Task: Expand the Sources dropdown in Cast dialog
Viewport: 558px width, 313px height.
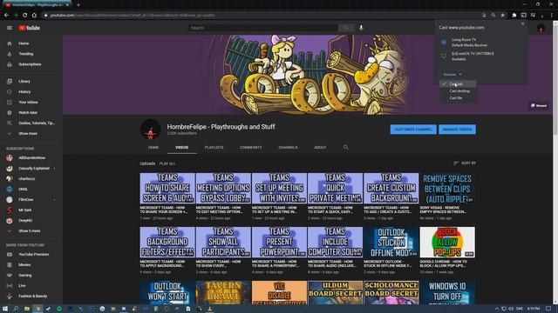Action: click(x=453, y=75)
